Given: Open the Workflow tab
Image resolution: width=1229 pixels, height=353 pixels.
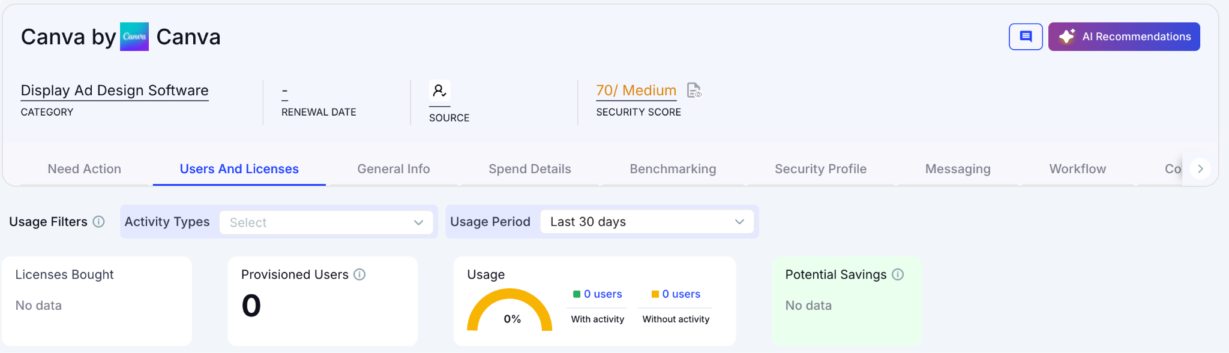Looking at the screenshot, I should [1078, 169].
